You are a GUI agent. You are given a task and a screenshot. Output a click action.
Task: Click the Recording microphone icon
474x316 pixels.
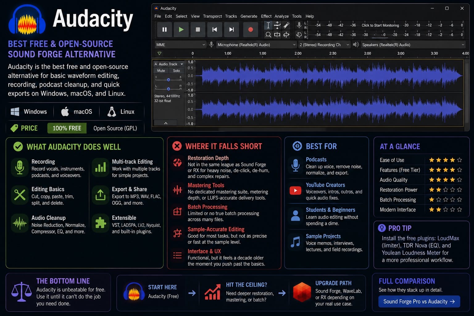pos(20,168)
